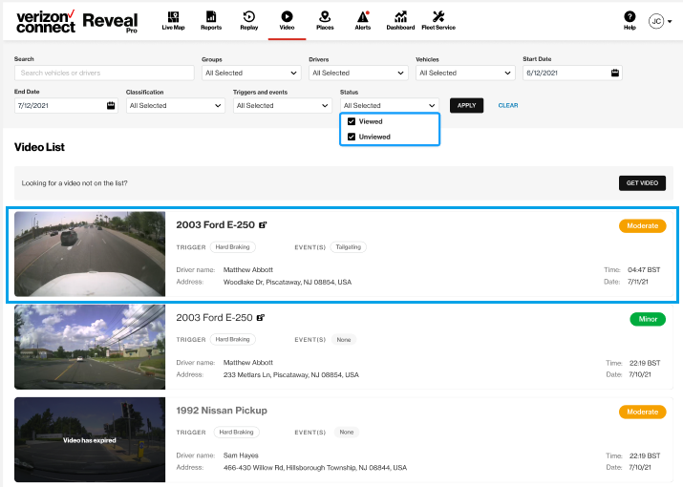Switch to the Video tab

(287, 20)
